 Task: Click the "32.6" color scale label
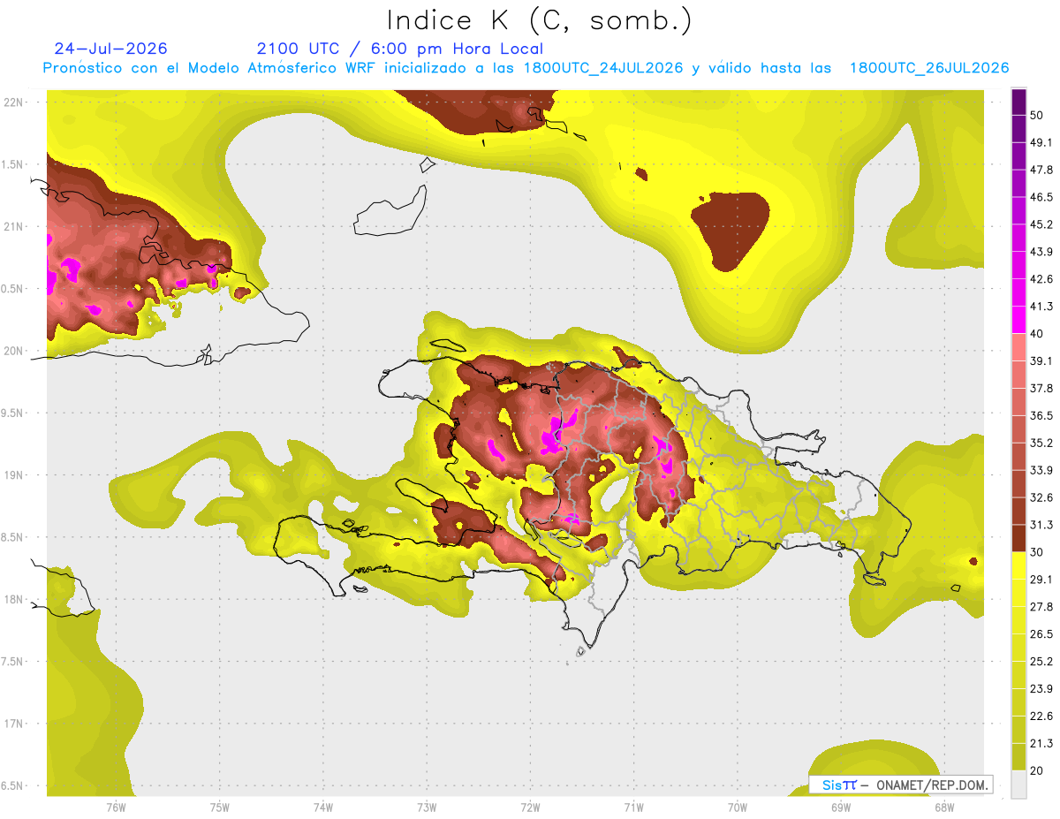pyautogui.click(x=1041, y=497)
